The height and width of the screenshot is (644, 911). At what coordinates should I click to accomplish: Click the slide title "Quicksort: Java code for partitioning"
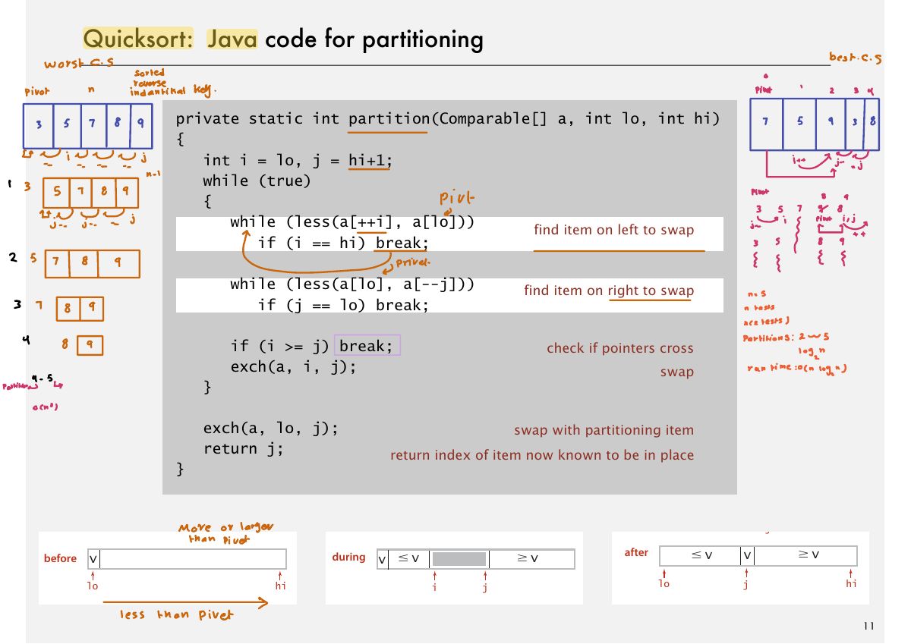pos(283,39)
